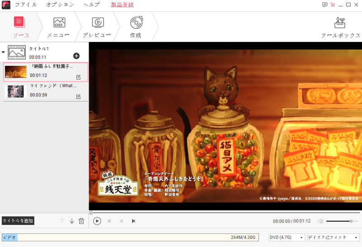Screen dimensions: 362x247
Task: Click the shopping cart purchase icon
Action: click(x=333, y=5)
